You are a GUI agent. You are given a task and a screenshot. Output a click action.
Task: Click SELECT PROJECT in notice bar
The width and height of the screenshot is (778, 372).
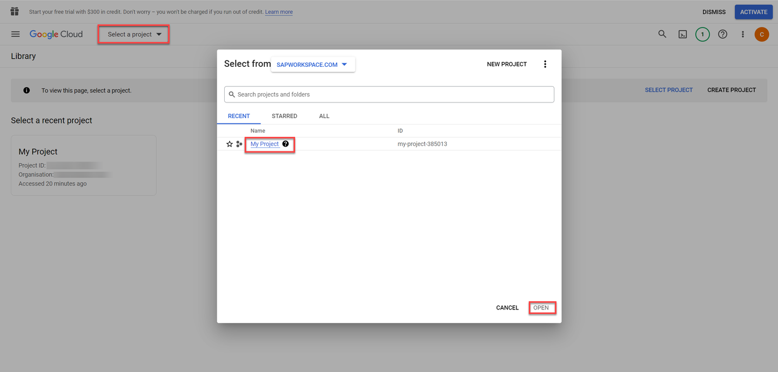669,90
